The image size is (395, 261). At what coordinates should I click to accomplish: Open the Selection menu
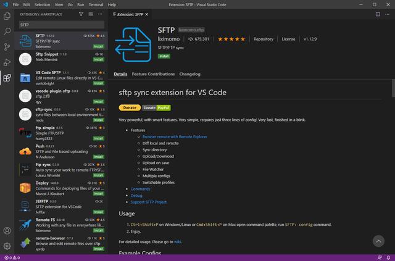[x=42, y=4]
